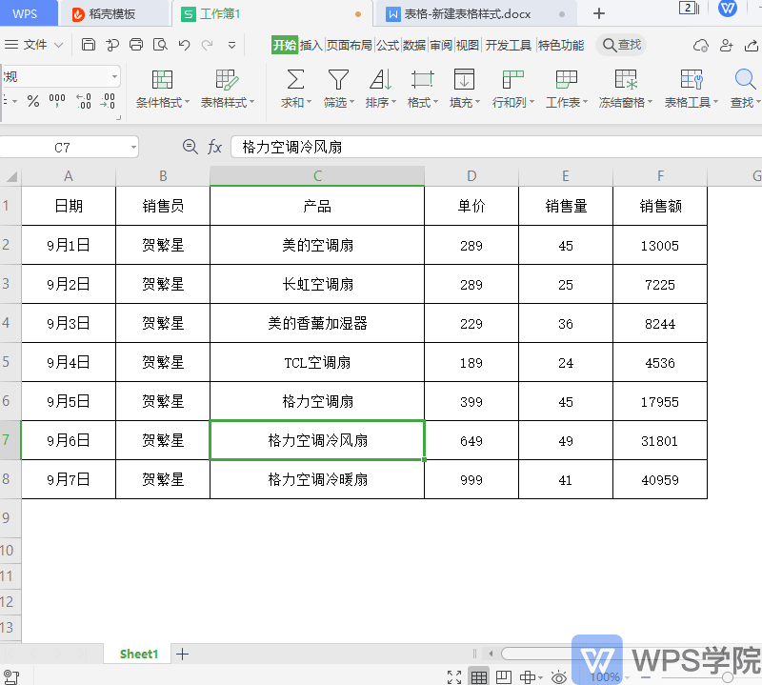Click the fx insert function icon
Screen dimensions: 762x685
click(215, 147)
